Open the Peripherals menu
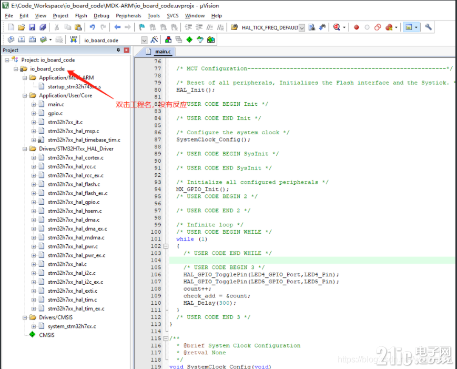 (128, 16)
